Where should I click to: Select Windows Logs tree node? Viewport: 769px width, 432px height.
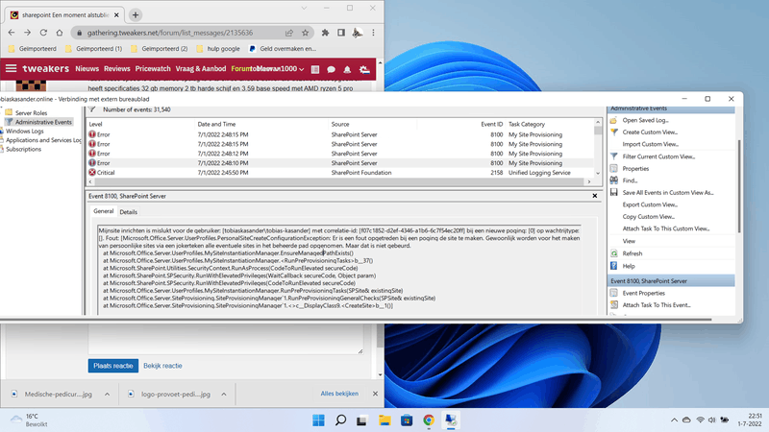25,132
